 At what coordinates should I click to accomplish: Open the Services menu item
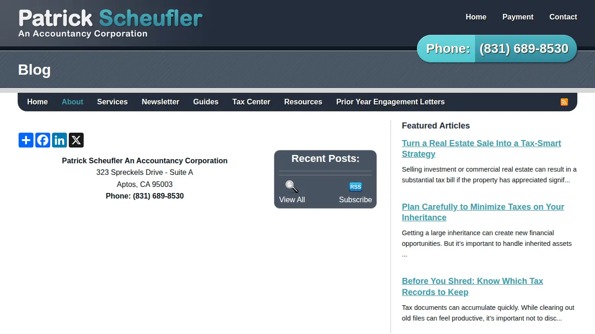click(x=112, y=102)
